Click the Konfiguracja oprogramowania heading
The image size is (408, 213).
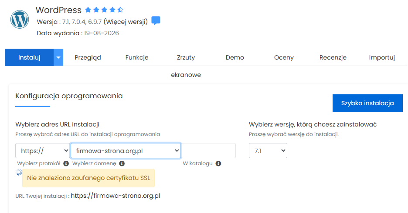tap(69, 96)
